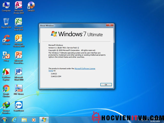The height and width of the screenshot is (123, 164).
Task: Select Microsoft Outlook 2010 shortcut
Action: [x=19, y=41]
